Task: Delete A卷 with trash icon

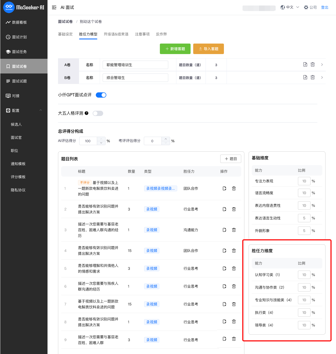Action: click(313, 65)
